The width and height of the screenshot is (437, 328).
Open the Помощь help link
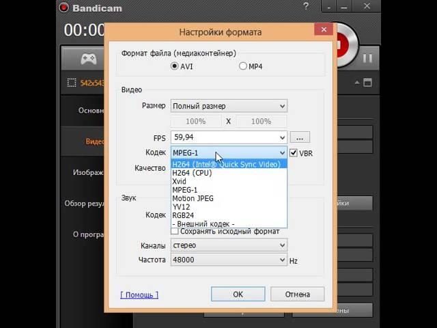tap(139, 295)
